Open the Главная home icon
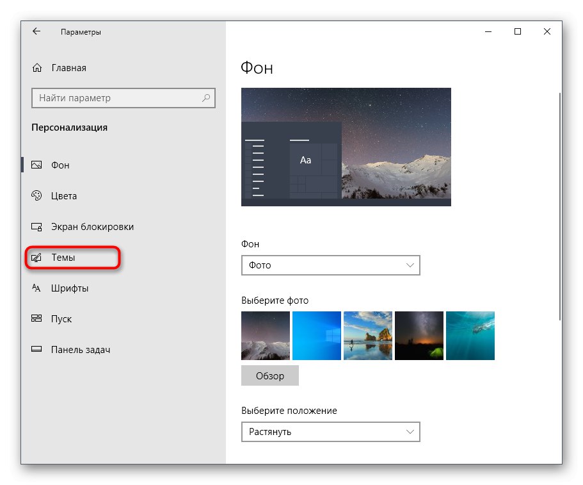 click(37, 68)
